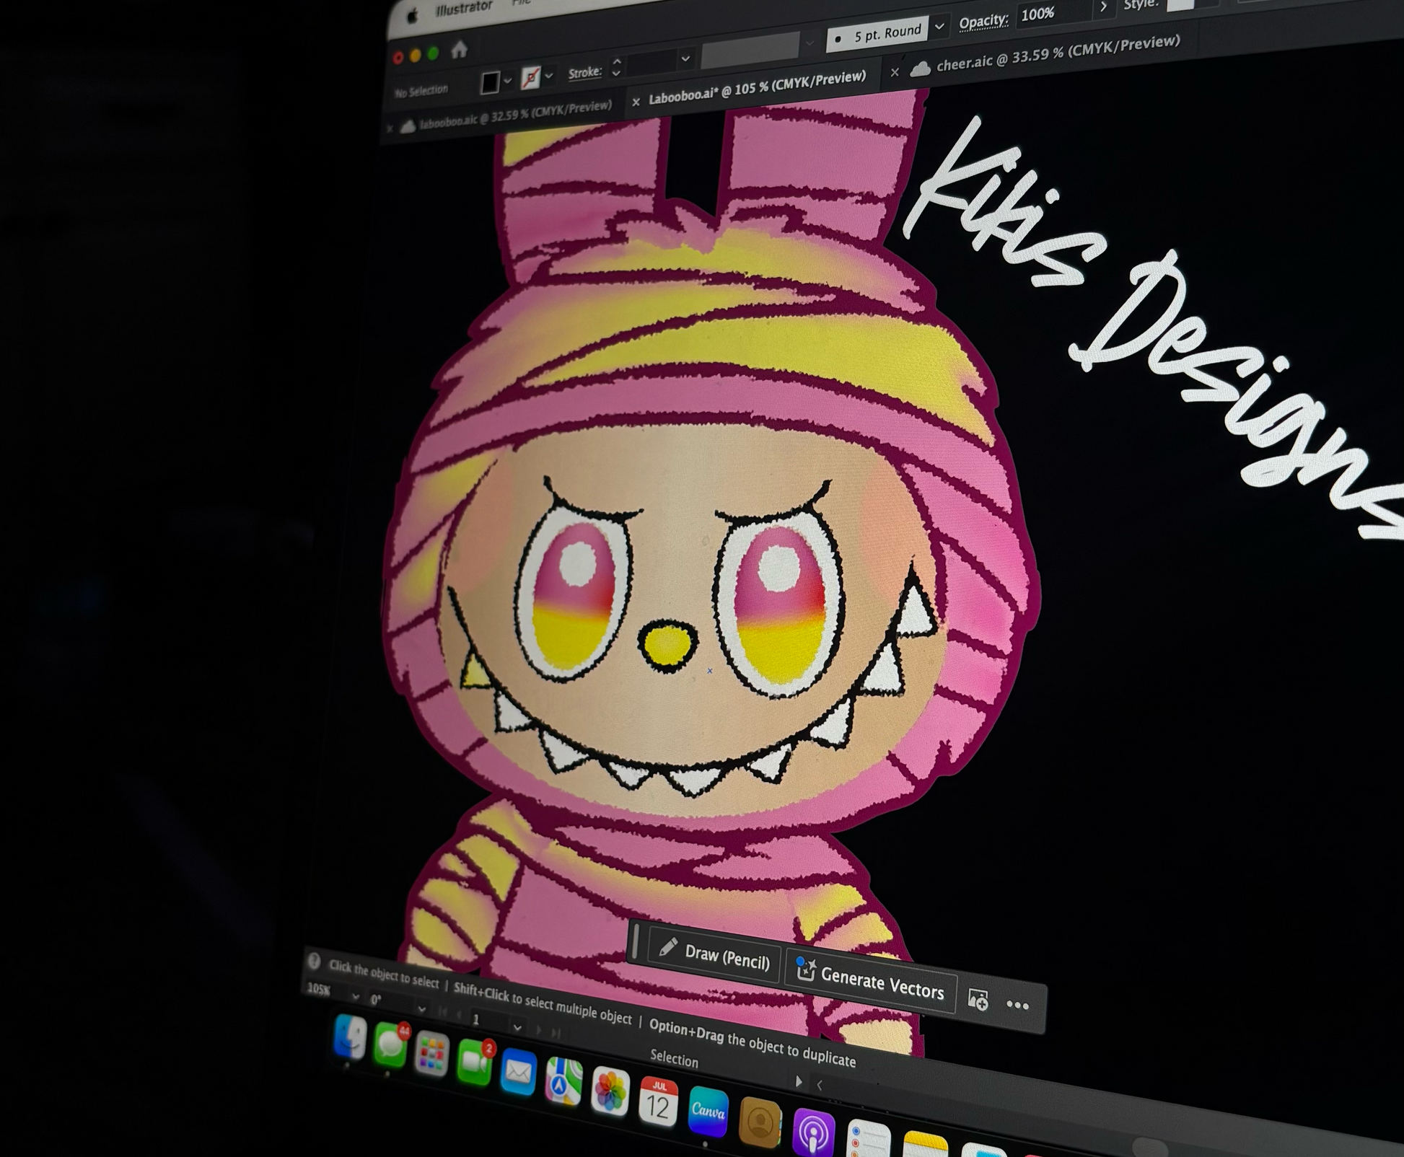
Task: Go to the last artboard
Action: pyautogui.click(x=556, y=1034)
